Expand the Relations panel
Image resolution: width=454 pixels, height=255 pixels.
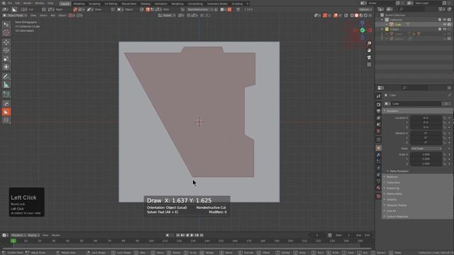[x=417, y=177]
